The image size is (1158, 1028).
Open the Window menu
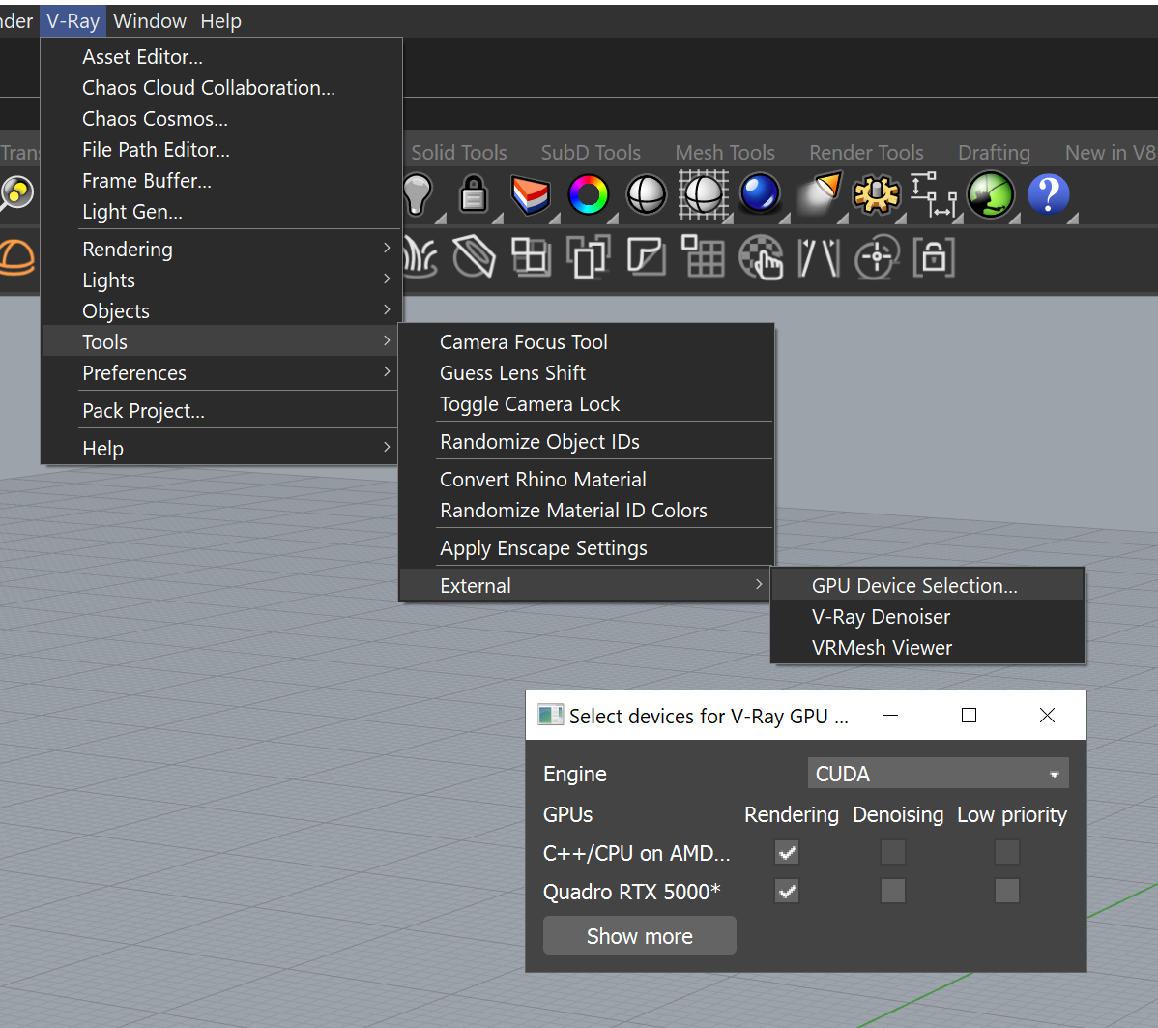(150, 20)
